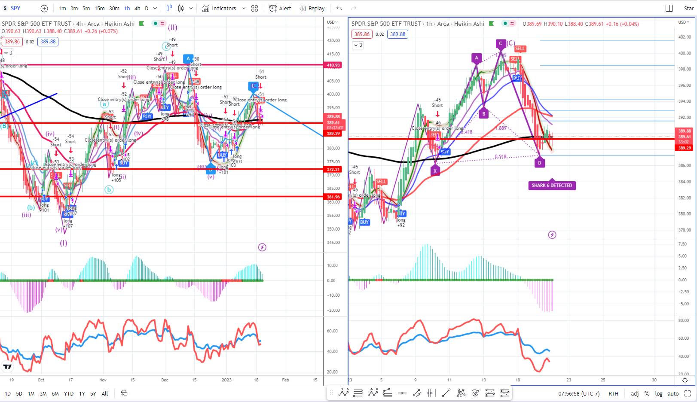Select the Fib retracement style tool
This screenshot has height=402, width=697.
(387, 393)
